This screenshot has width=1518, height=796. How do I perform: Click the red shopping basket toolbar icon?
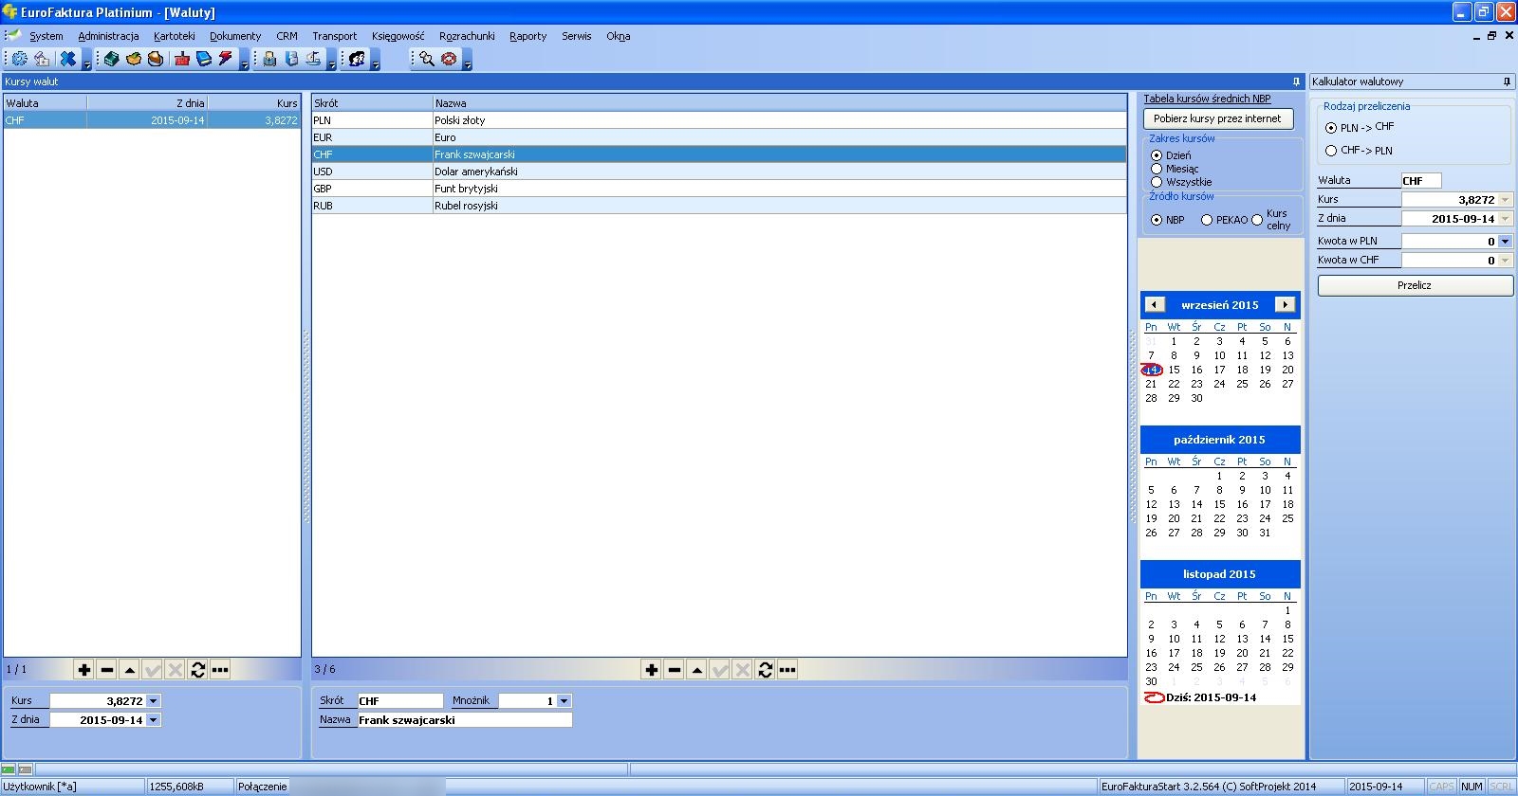pos(181,59)
